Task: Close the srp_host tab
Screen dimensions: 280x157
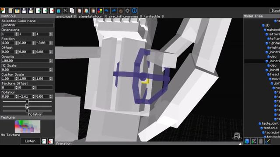Action: coord(75,17)
